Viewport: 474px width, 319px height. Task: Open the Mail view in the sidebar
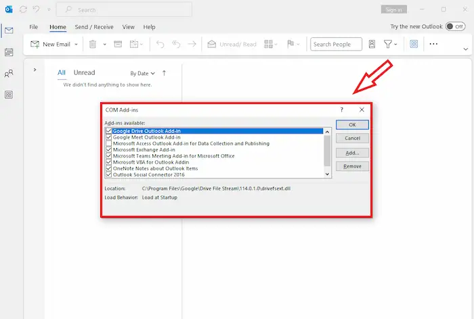tap(9, 30)
